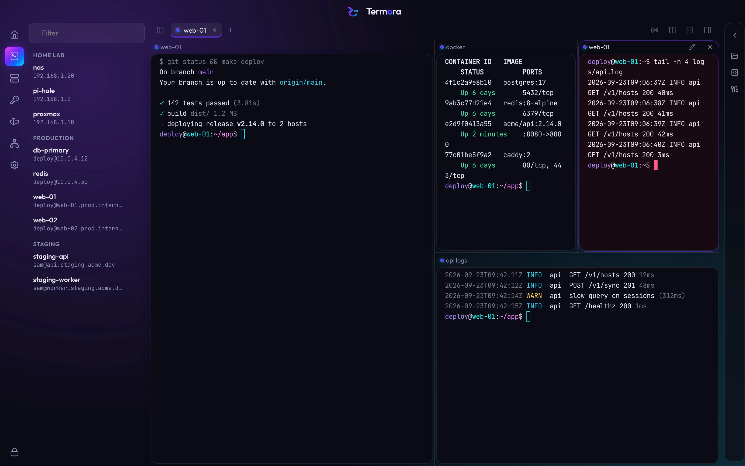
Task: Click the 'v2.14.0' release text
Action: tap(250, 124)
